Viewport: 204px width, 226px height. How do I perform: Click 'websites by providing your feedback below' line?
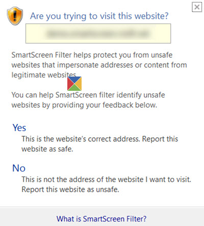point(84,105)
